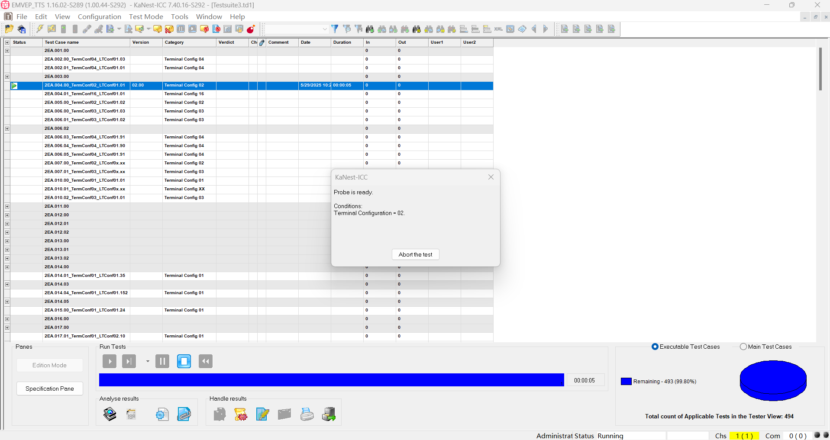The height and width of the screenshot is (440, 830).
Task: Click the certificate scroll icon in Handle results
Action: coord(241,414)
